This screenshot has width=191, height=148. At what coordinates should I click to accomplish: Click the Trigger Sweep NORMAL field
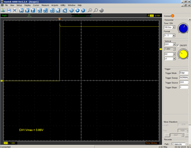click(184, 77)
